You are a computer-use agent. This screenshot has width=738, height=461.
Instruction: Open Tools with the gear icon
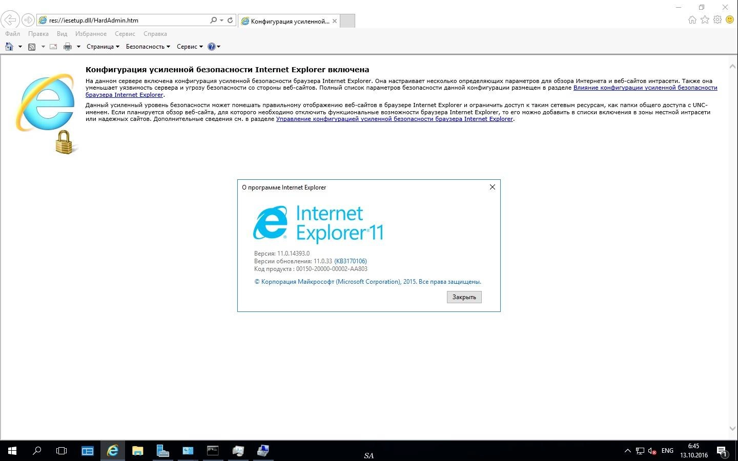(717, 19)
